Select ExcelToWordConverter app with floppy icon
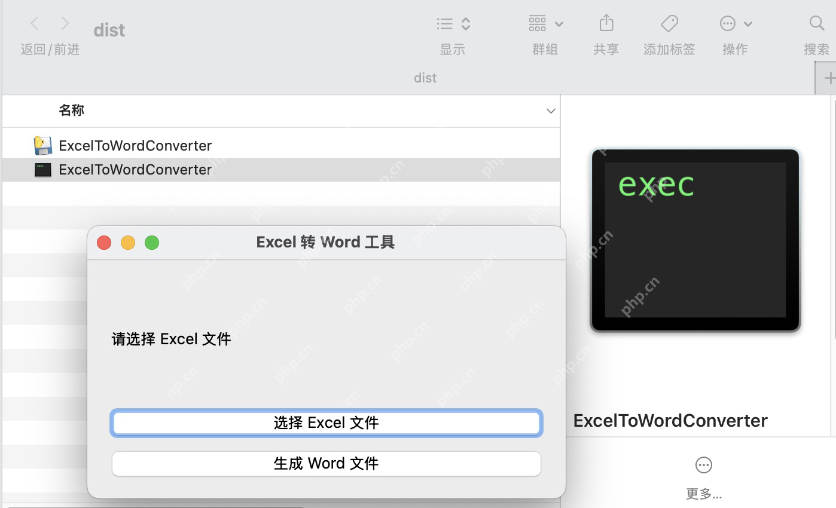This screenshot has width=836, height=508. pos(43,146)
